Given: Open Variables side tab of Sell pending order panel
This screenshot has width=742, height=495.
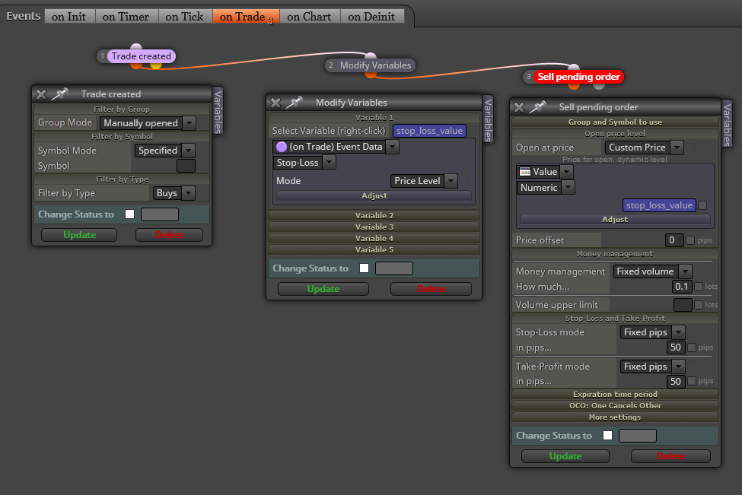Looking at the screenshot, I should tap(727, 124).
